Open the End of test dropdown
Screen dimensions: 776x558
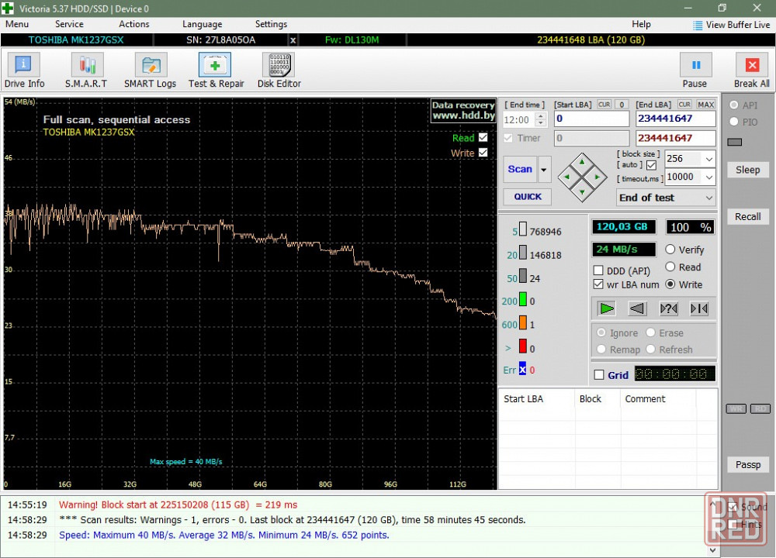pos(666,198)
